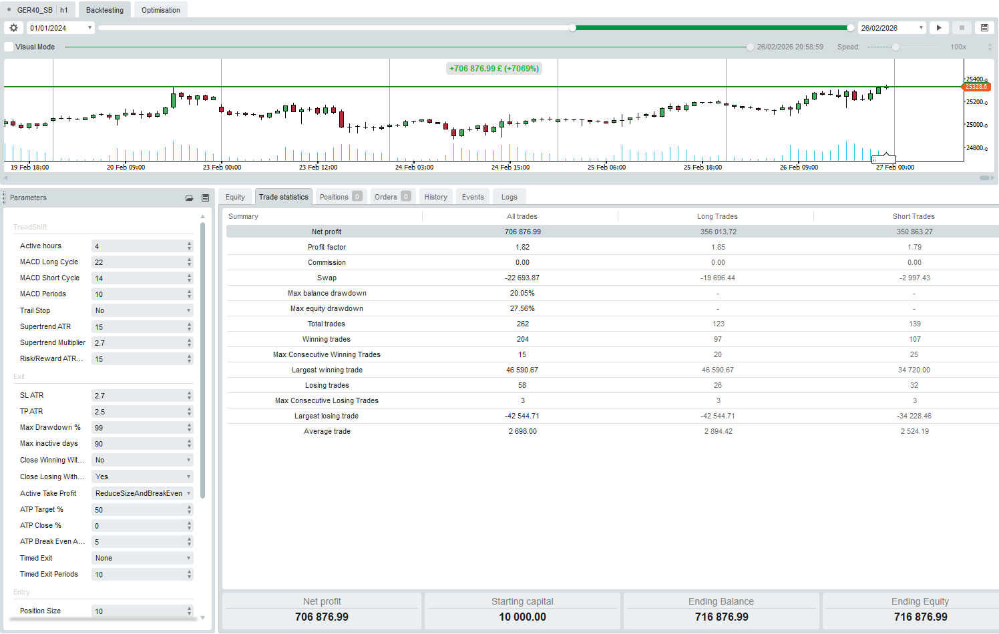This screenshot has height=634, width=999.
Task: Enable the Visual Mode checkbox
Action: point(9,47)
